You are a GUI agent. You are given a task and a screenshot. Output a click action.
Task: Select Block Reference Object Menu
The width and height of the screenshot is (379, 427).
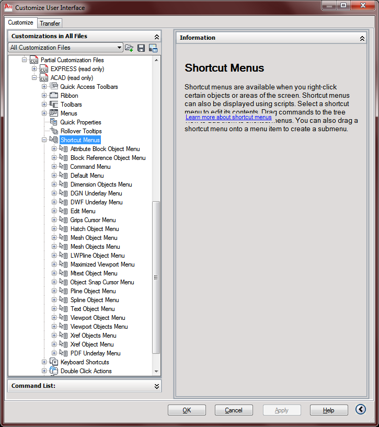click(108, 158)
